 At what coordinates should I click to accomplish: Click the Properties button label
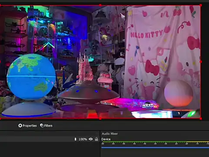point(30,126)
